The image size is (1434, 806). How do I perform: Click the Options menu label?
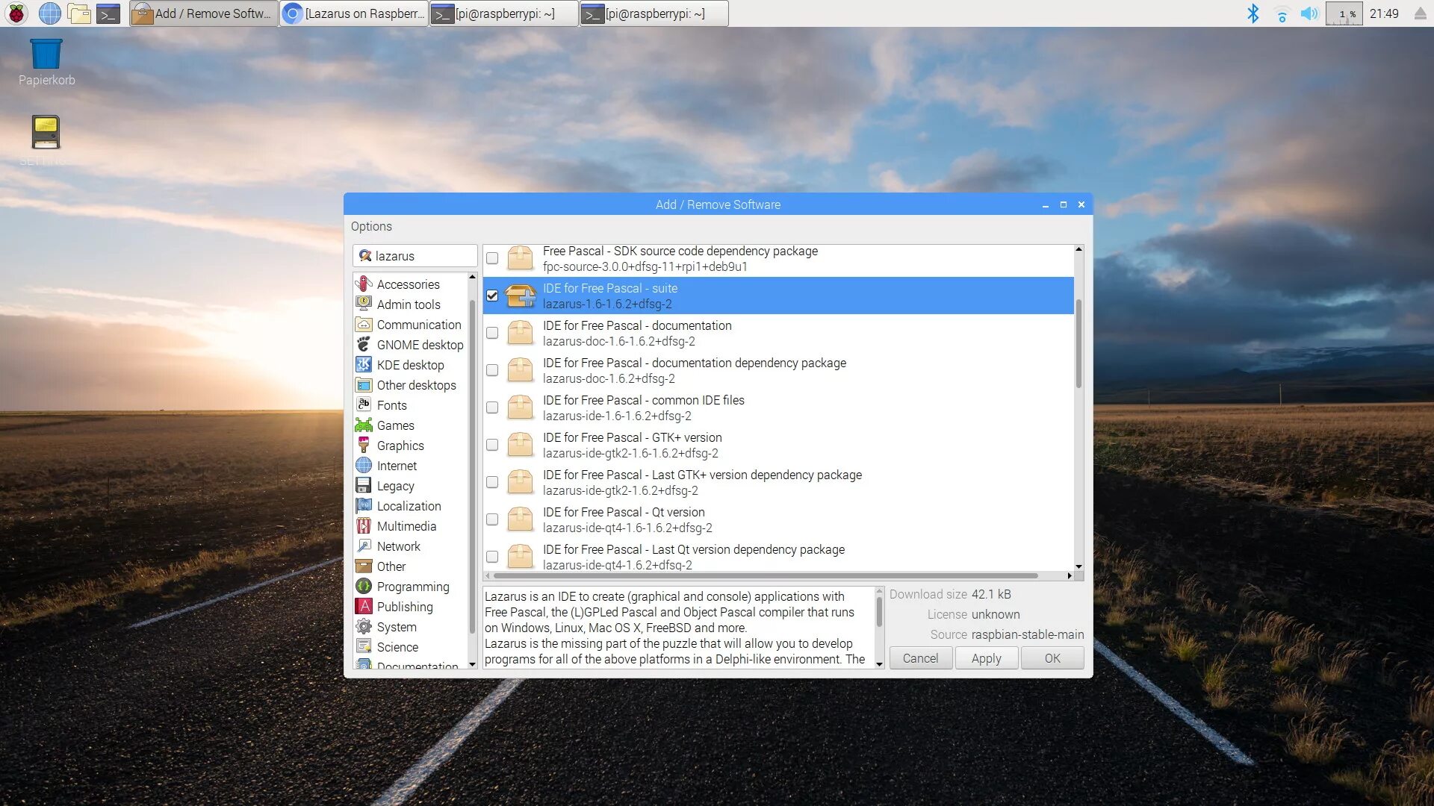click(x=370, y=226)
